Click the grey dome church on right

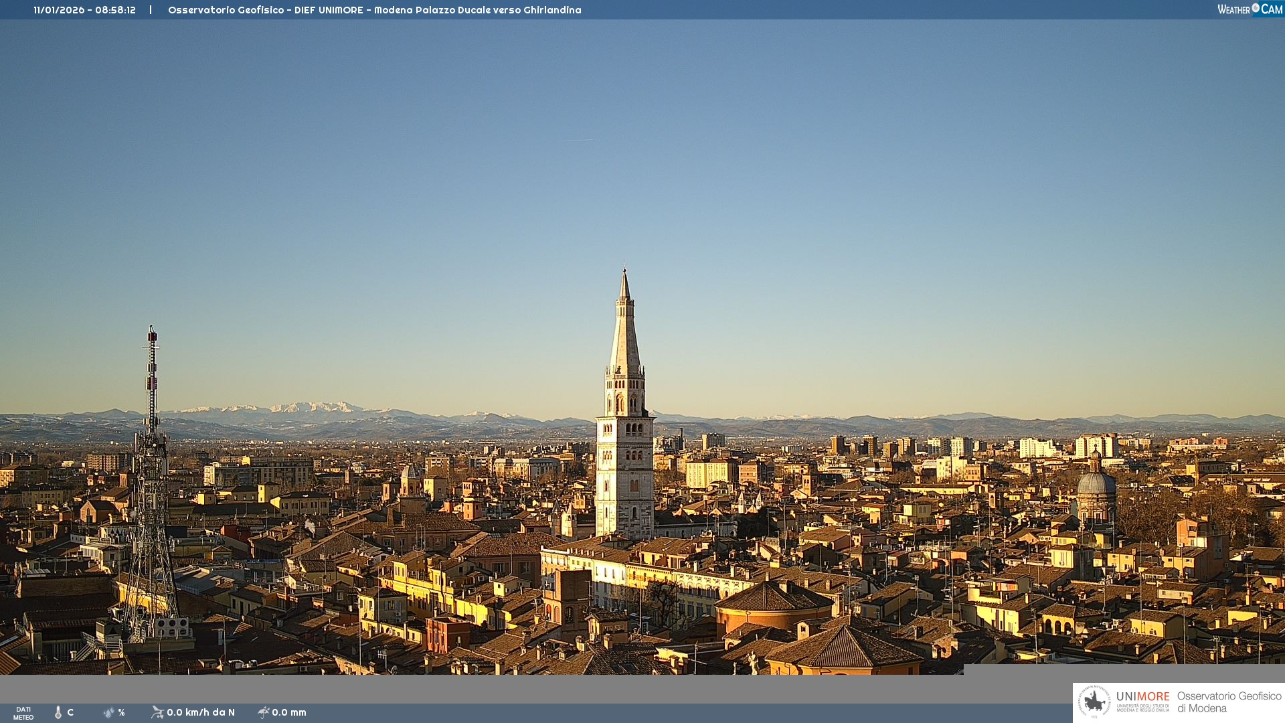[x=1096, y=483]
